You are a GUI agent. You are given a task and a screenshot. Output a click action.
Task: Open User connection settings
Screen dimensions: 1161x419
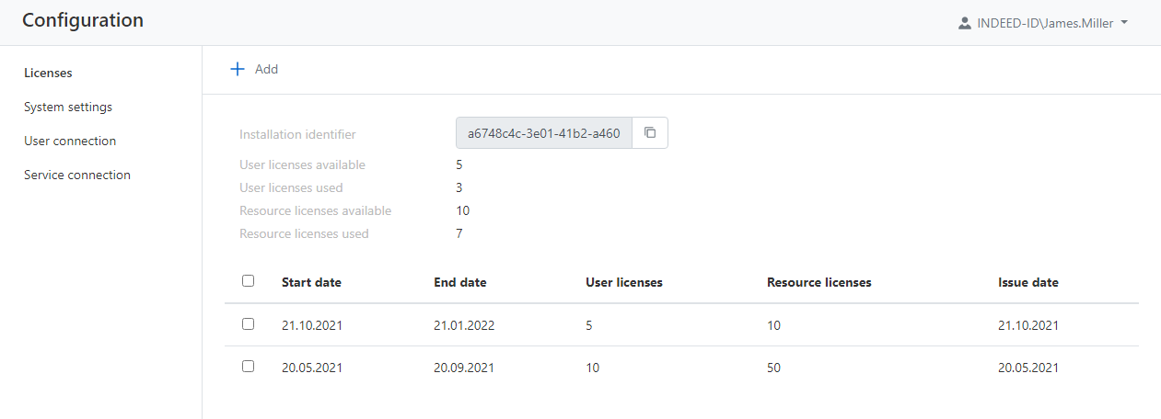coord(70,141)
